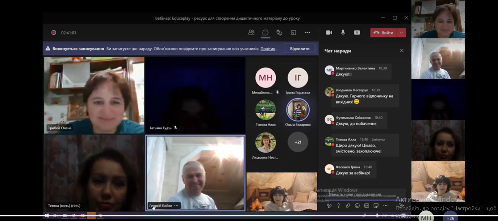Click the Вийти leave button
The image size is (498, 221).
tap(383, 33)
